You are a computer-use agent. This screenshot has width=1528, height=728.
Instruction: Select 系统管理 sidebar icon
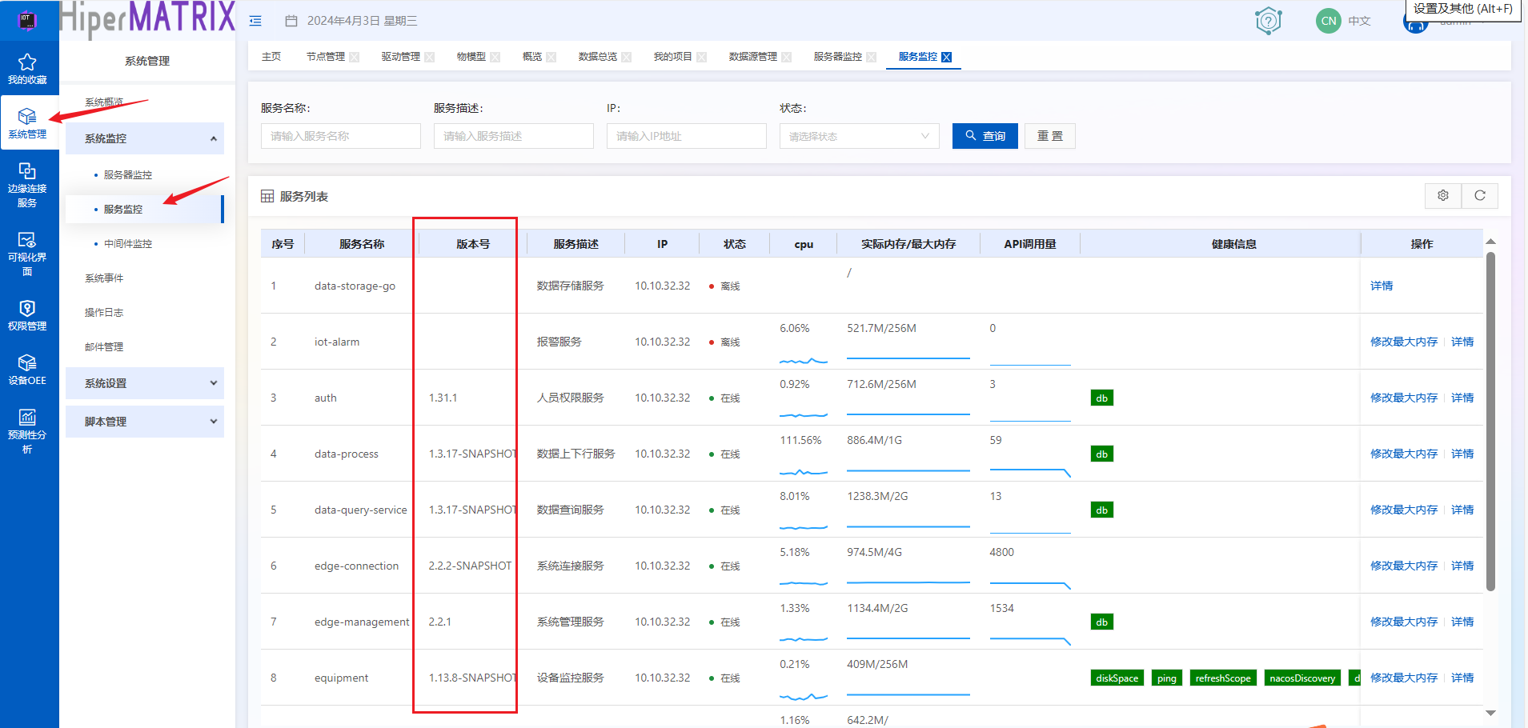point(27,122)
